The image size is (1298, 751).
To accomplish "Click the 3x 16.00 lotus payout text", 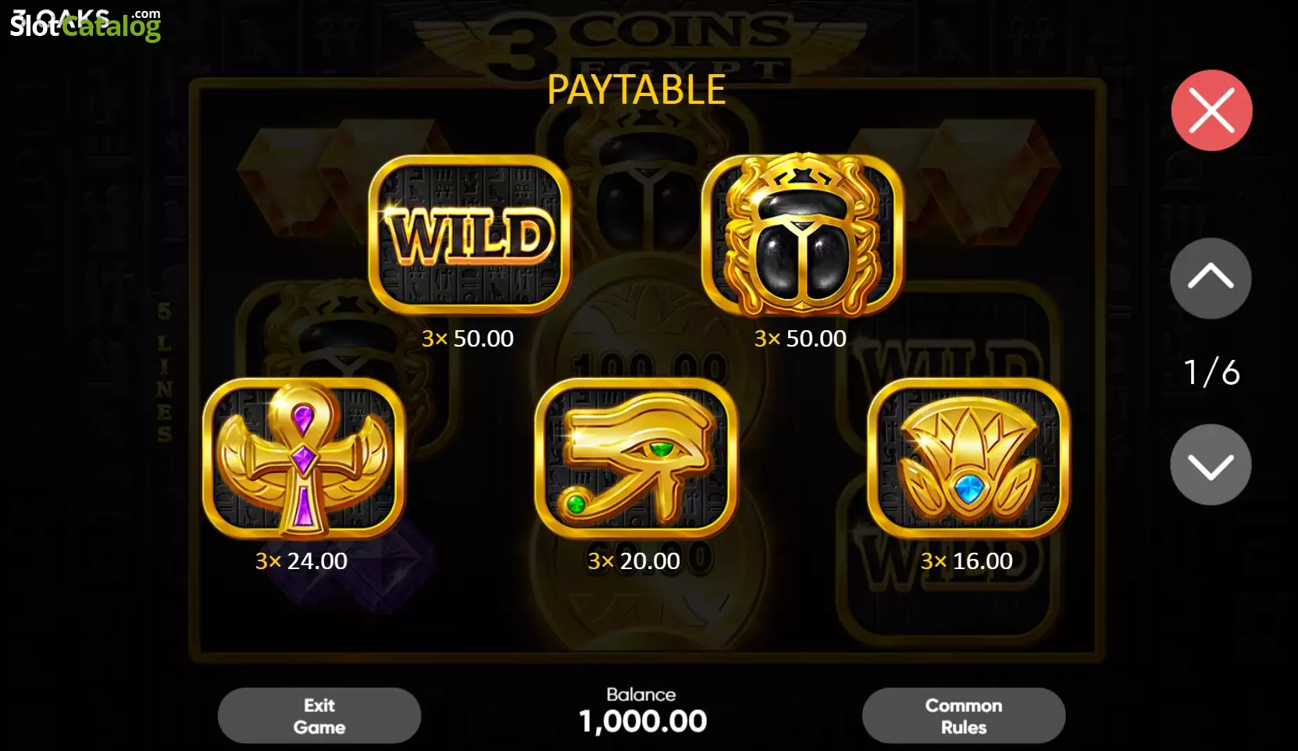I will pyautogui.click(x=967, y=561).
